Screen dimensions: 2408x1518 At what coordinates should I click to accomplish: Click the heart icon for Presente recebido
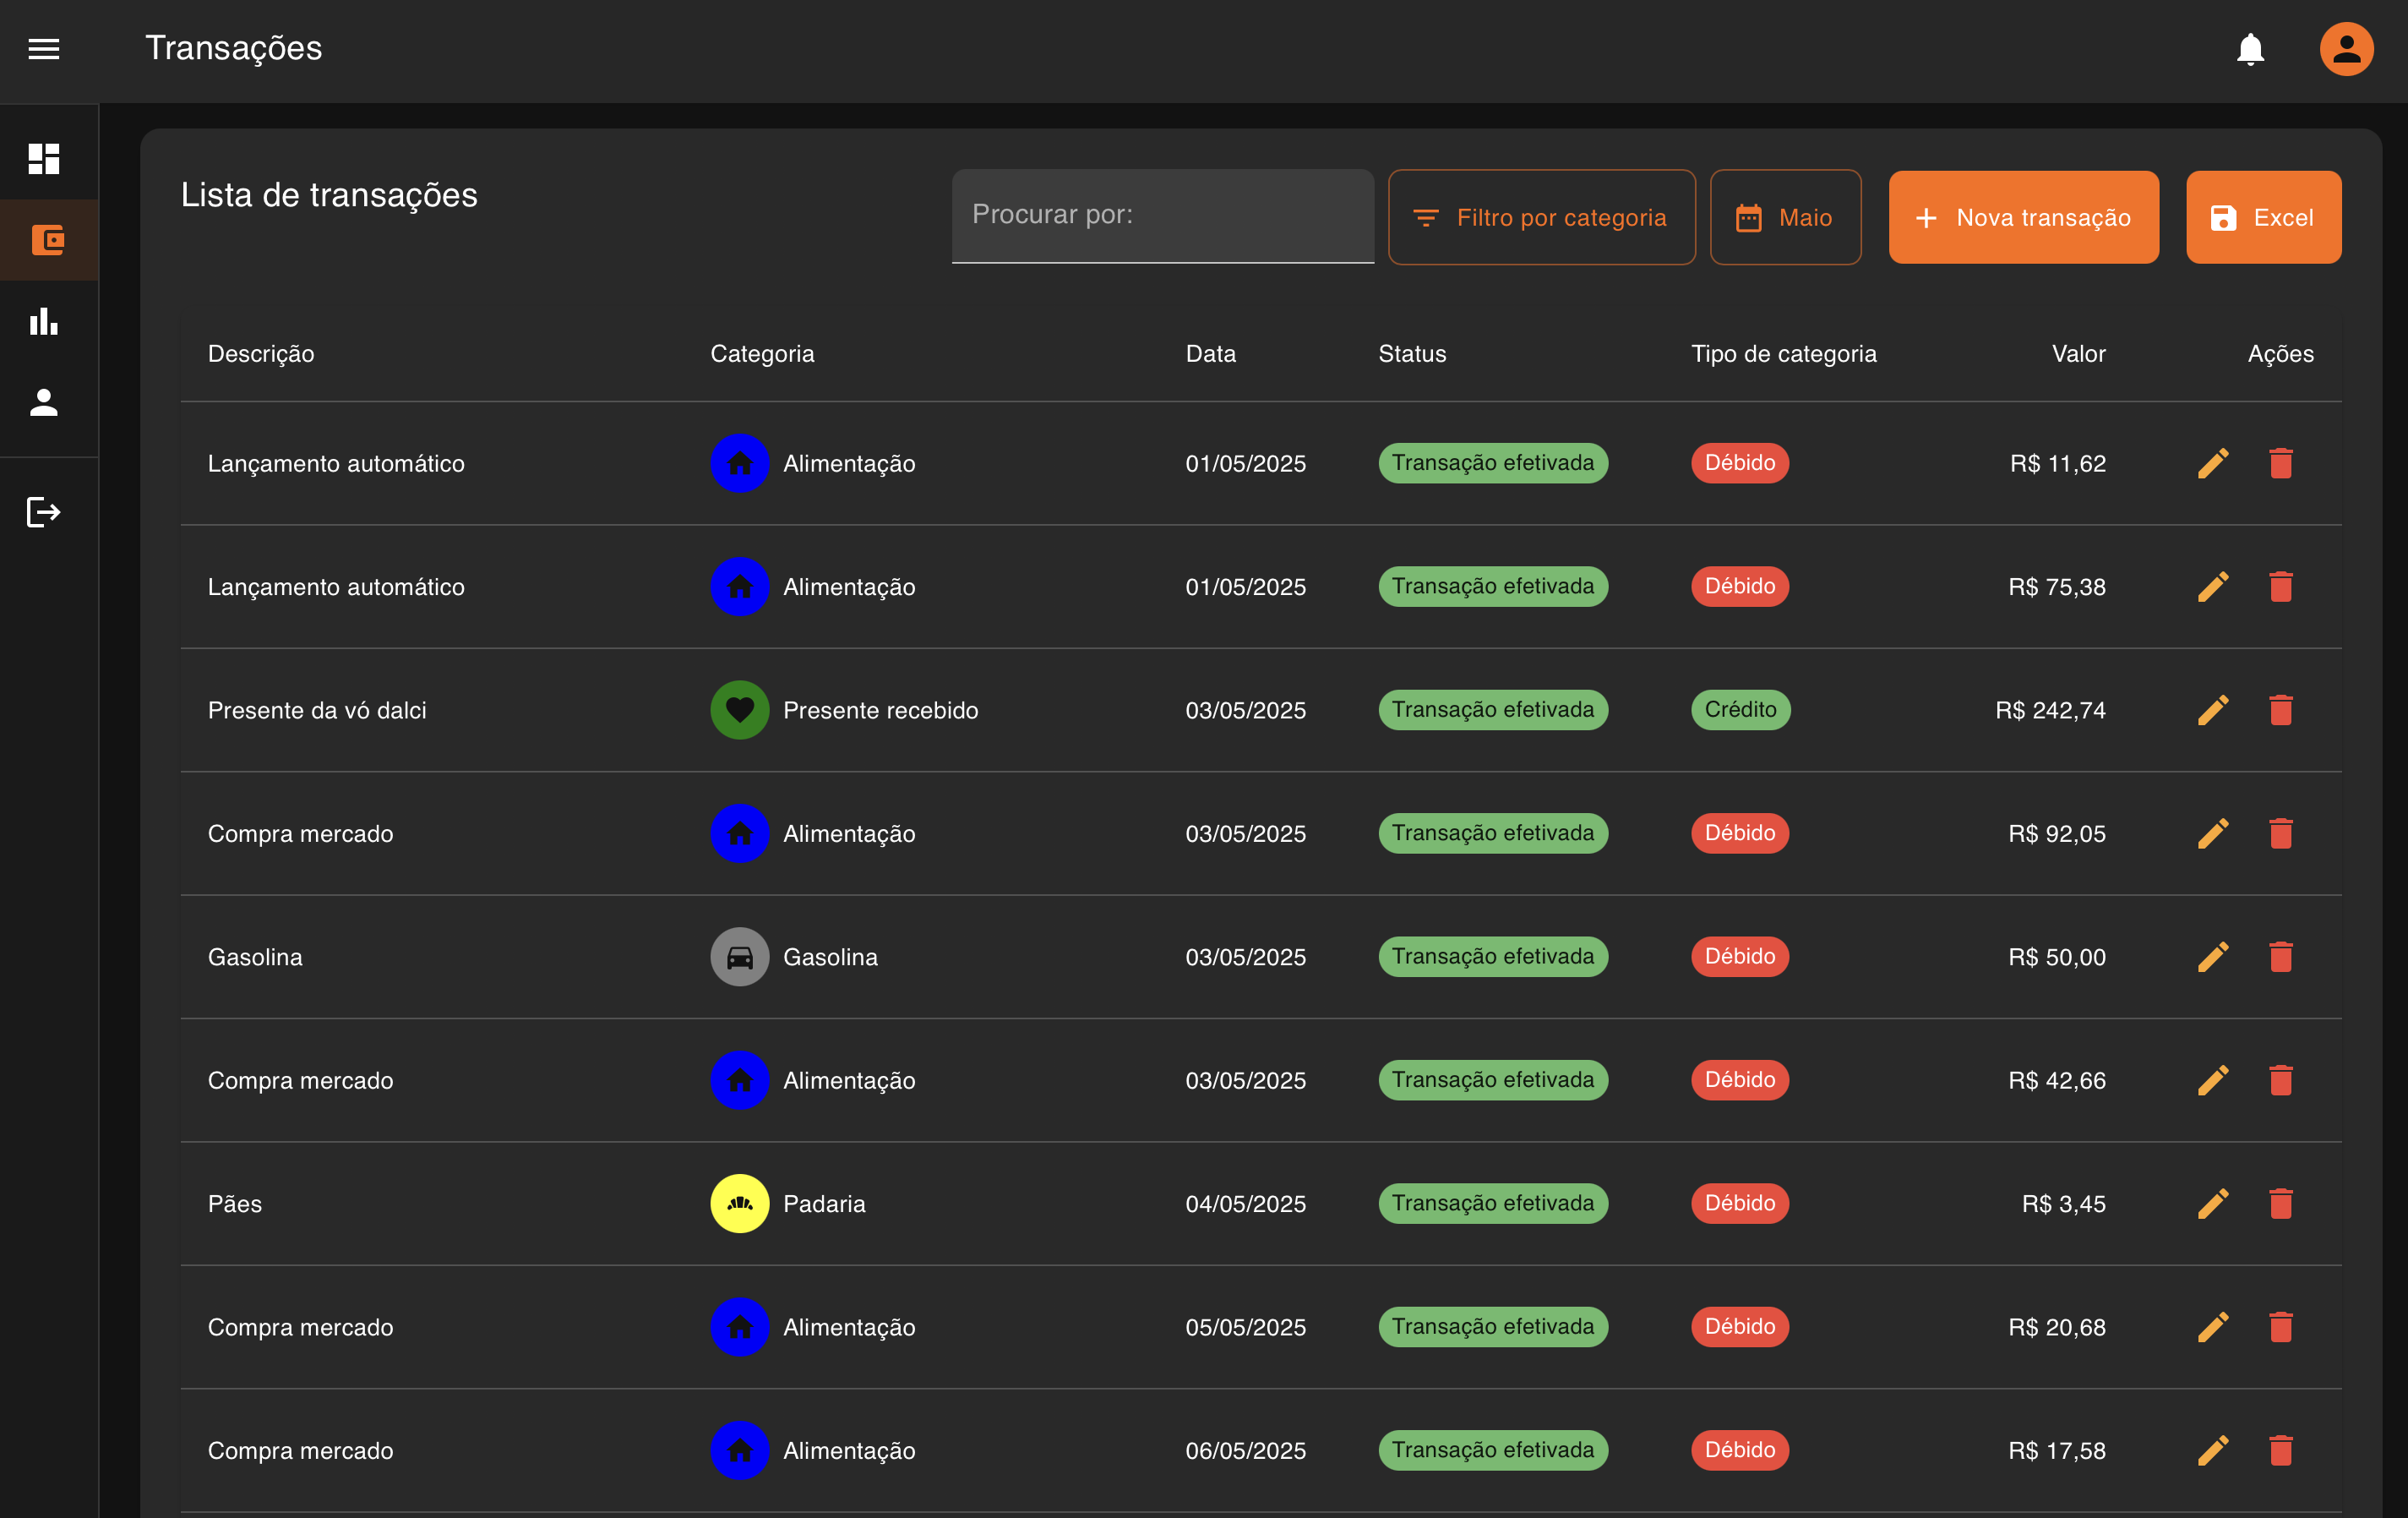point(739,711)
